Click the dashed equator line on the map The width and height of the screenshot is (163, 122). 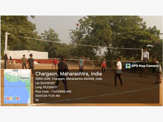17,86
